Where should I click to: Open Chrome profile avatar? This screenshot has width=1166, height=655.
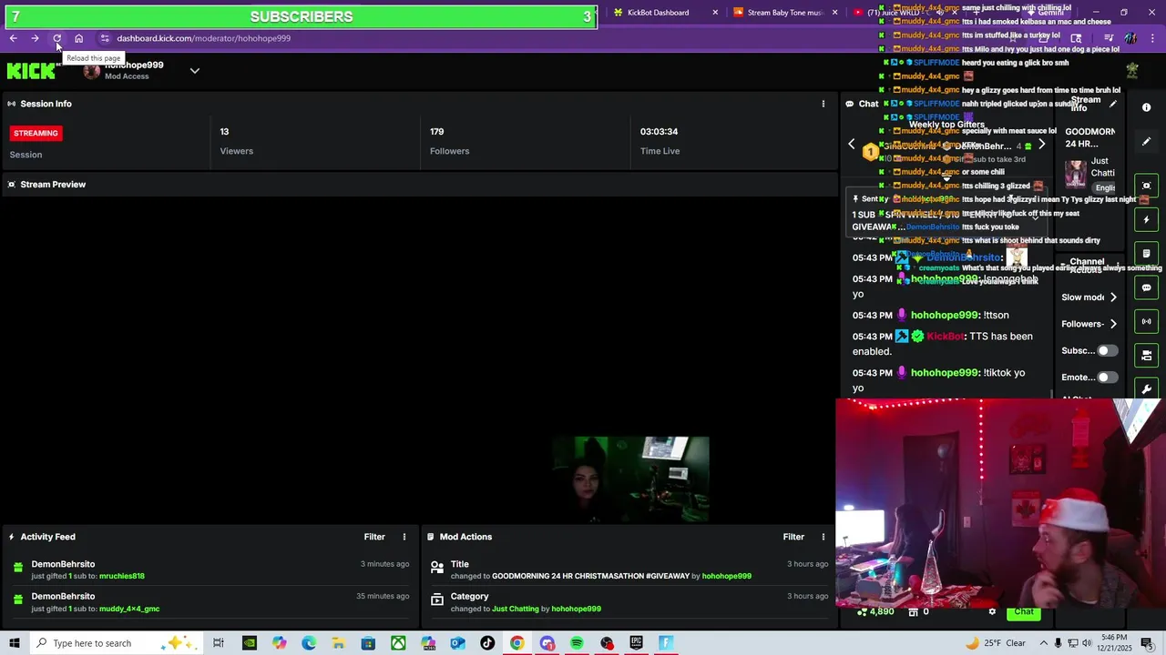point(1130,38)
